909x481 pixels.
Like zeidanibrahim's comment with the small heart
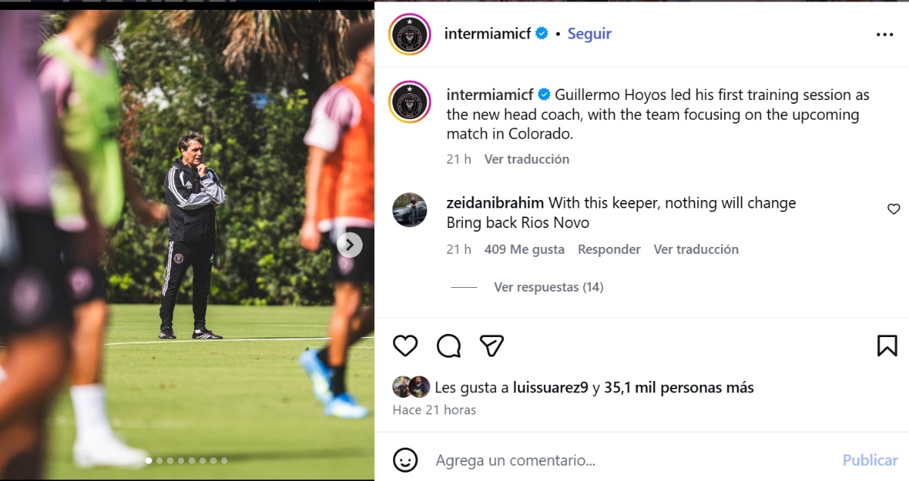[894, 208]
